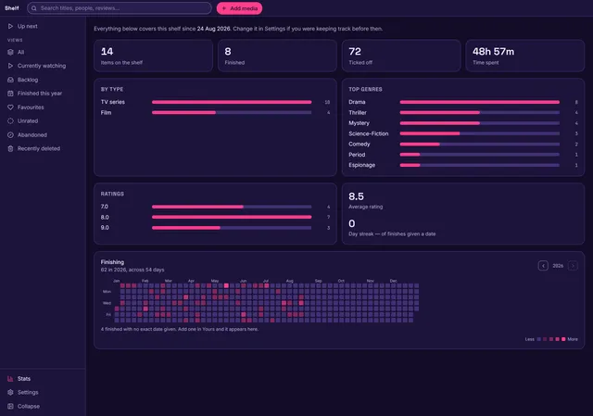Click the Espionage genre bar
The image size is (593, 416).
pos(480,165)
